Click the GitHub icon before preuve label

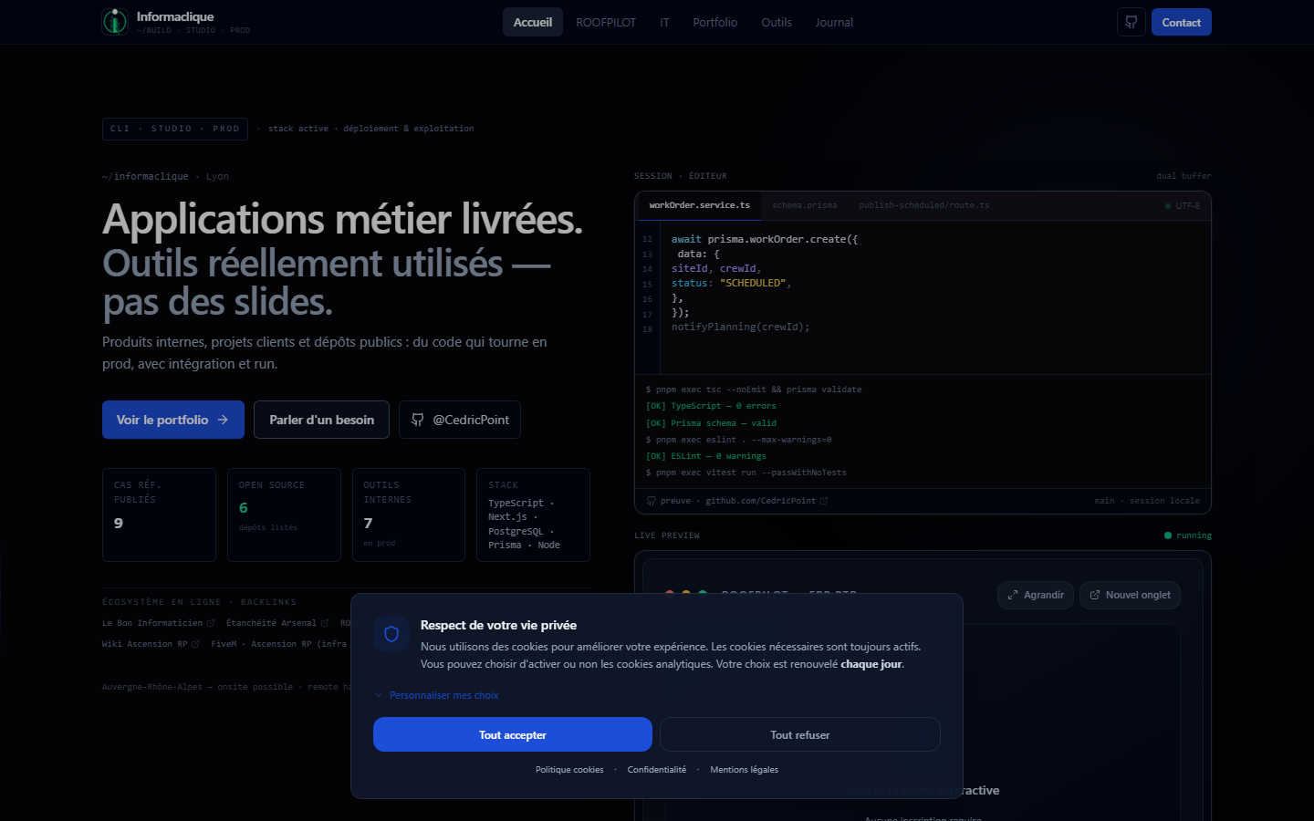[652, 501]
